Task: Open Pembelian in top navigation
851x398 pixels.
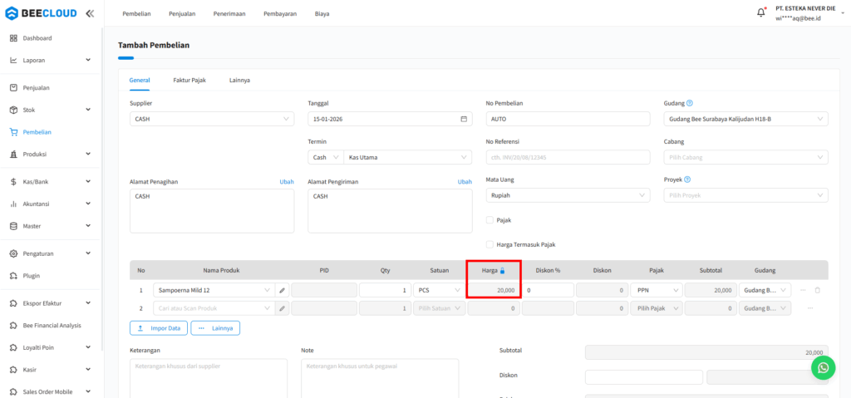Action: [x=137, y=13]
